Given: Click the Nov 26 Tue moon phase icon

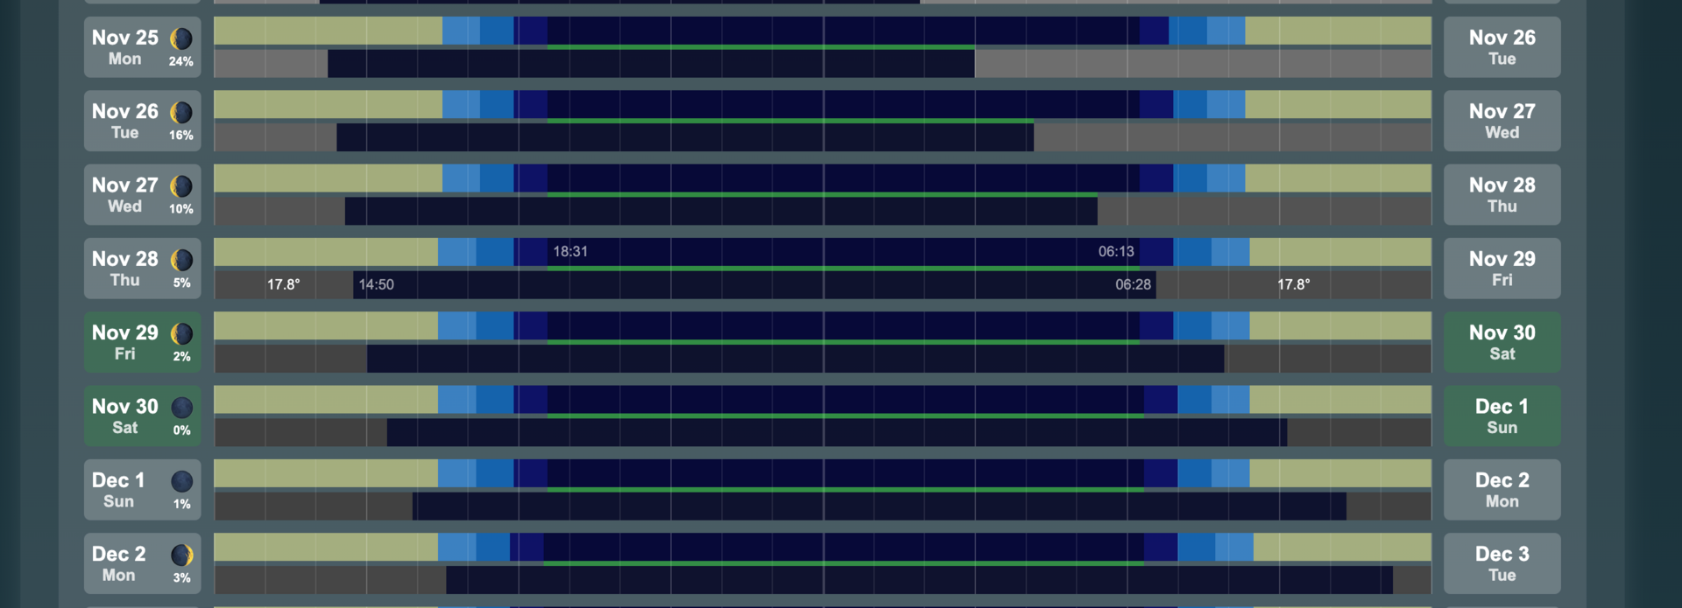Looking at the screenshot, I should tap(181, 112).
